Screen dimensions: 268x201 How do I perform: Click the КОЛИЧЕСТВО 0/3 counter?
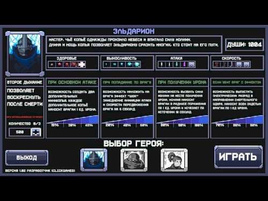click(x=25, y=124)
